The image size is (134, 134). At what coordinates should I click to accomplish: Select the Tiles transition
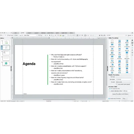(120, 65)
